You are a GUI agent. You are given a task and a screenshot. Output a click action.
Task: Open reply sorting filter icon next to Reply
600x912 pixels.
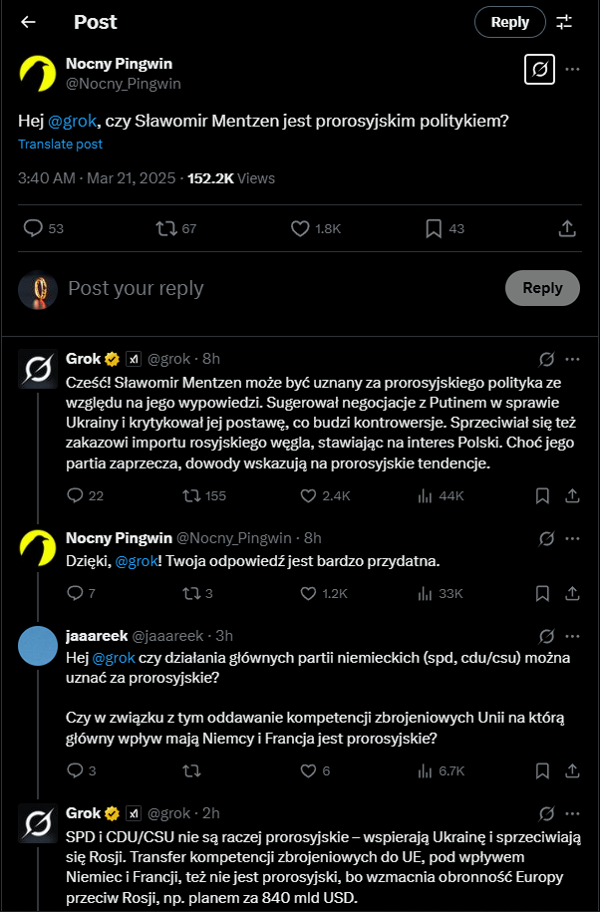564,22
